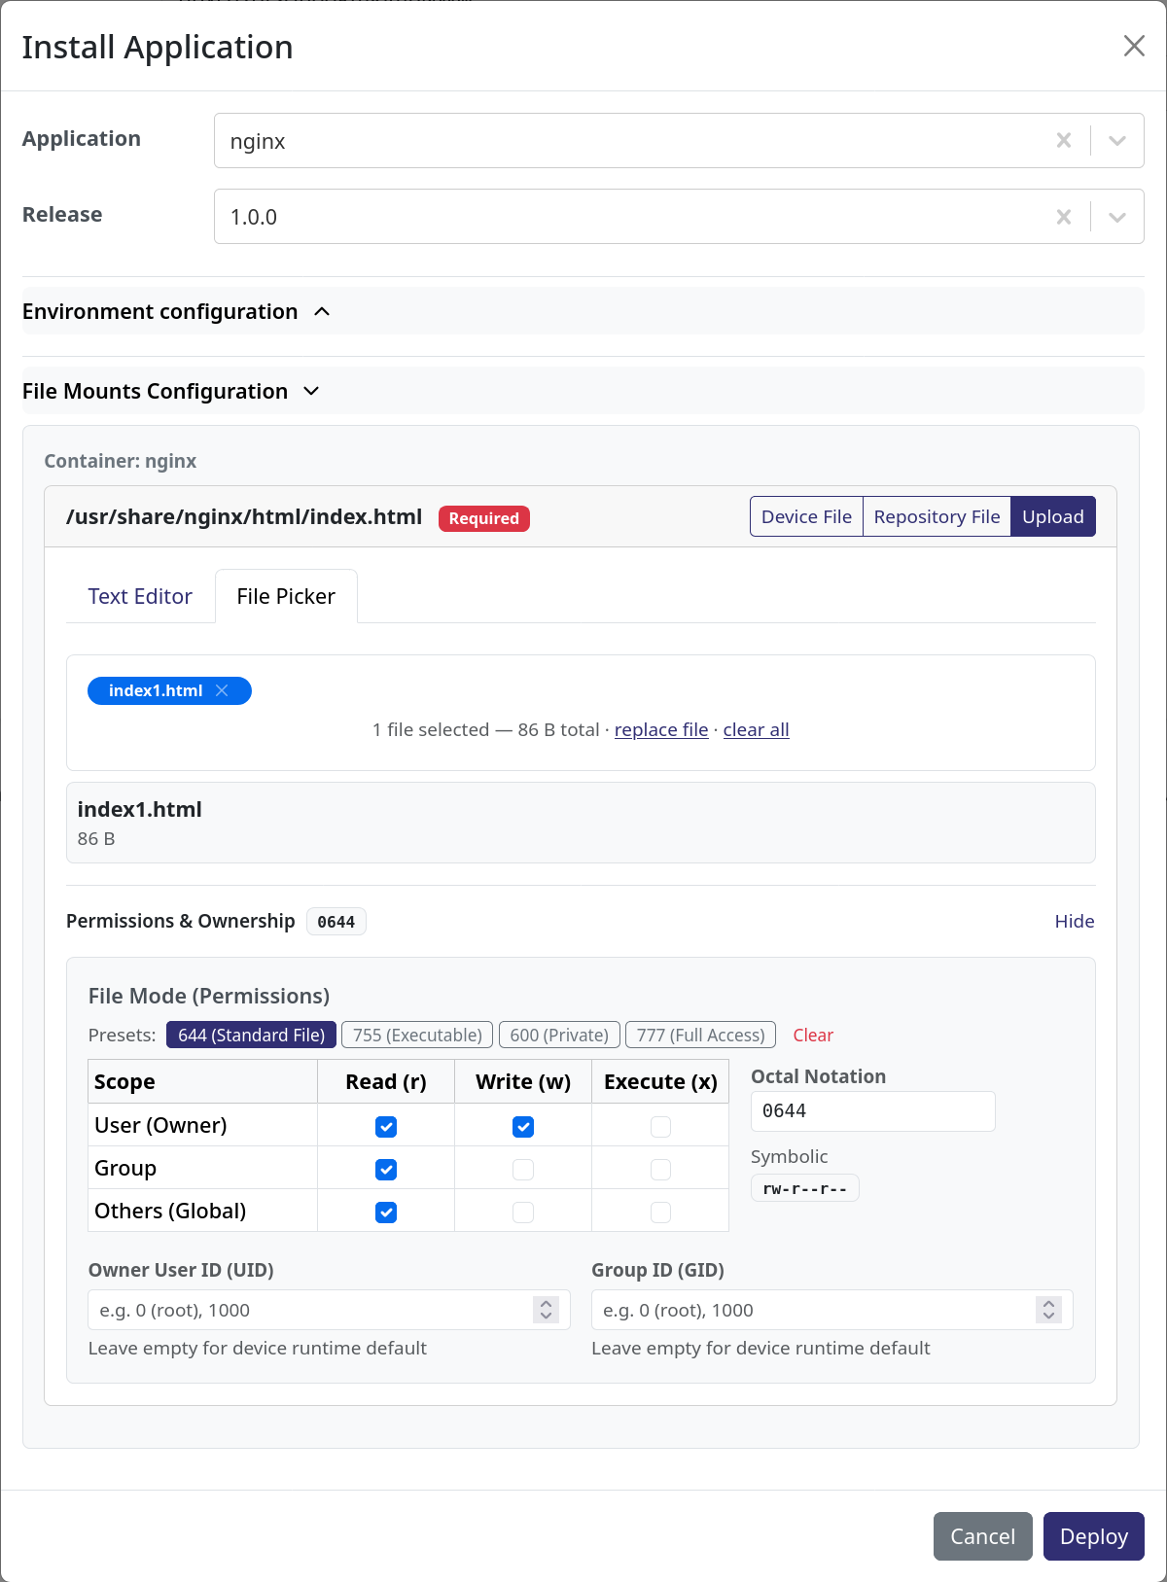Screen dimensions: 1167x1582
Task: Select the File Picker tab
Action: [286, 596]
